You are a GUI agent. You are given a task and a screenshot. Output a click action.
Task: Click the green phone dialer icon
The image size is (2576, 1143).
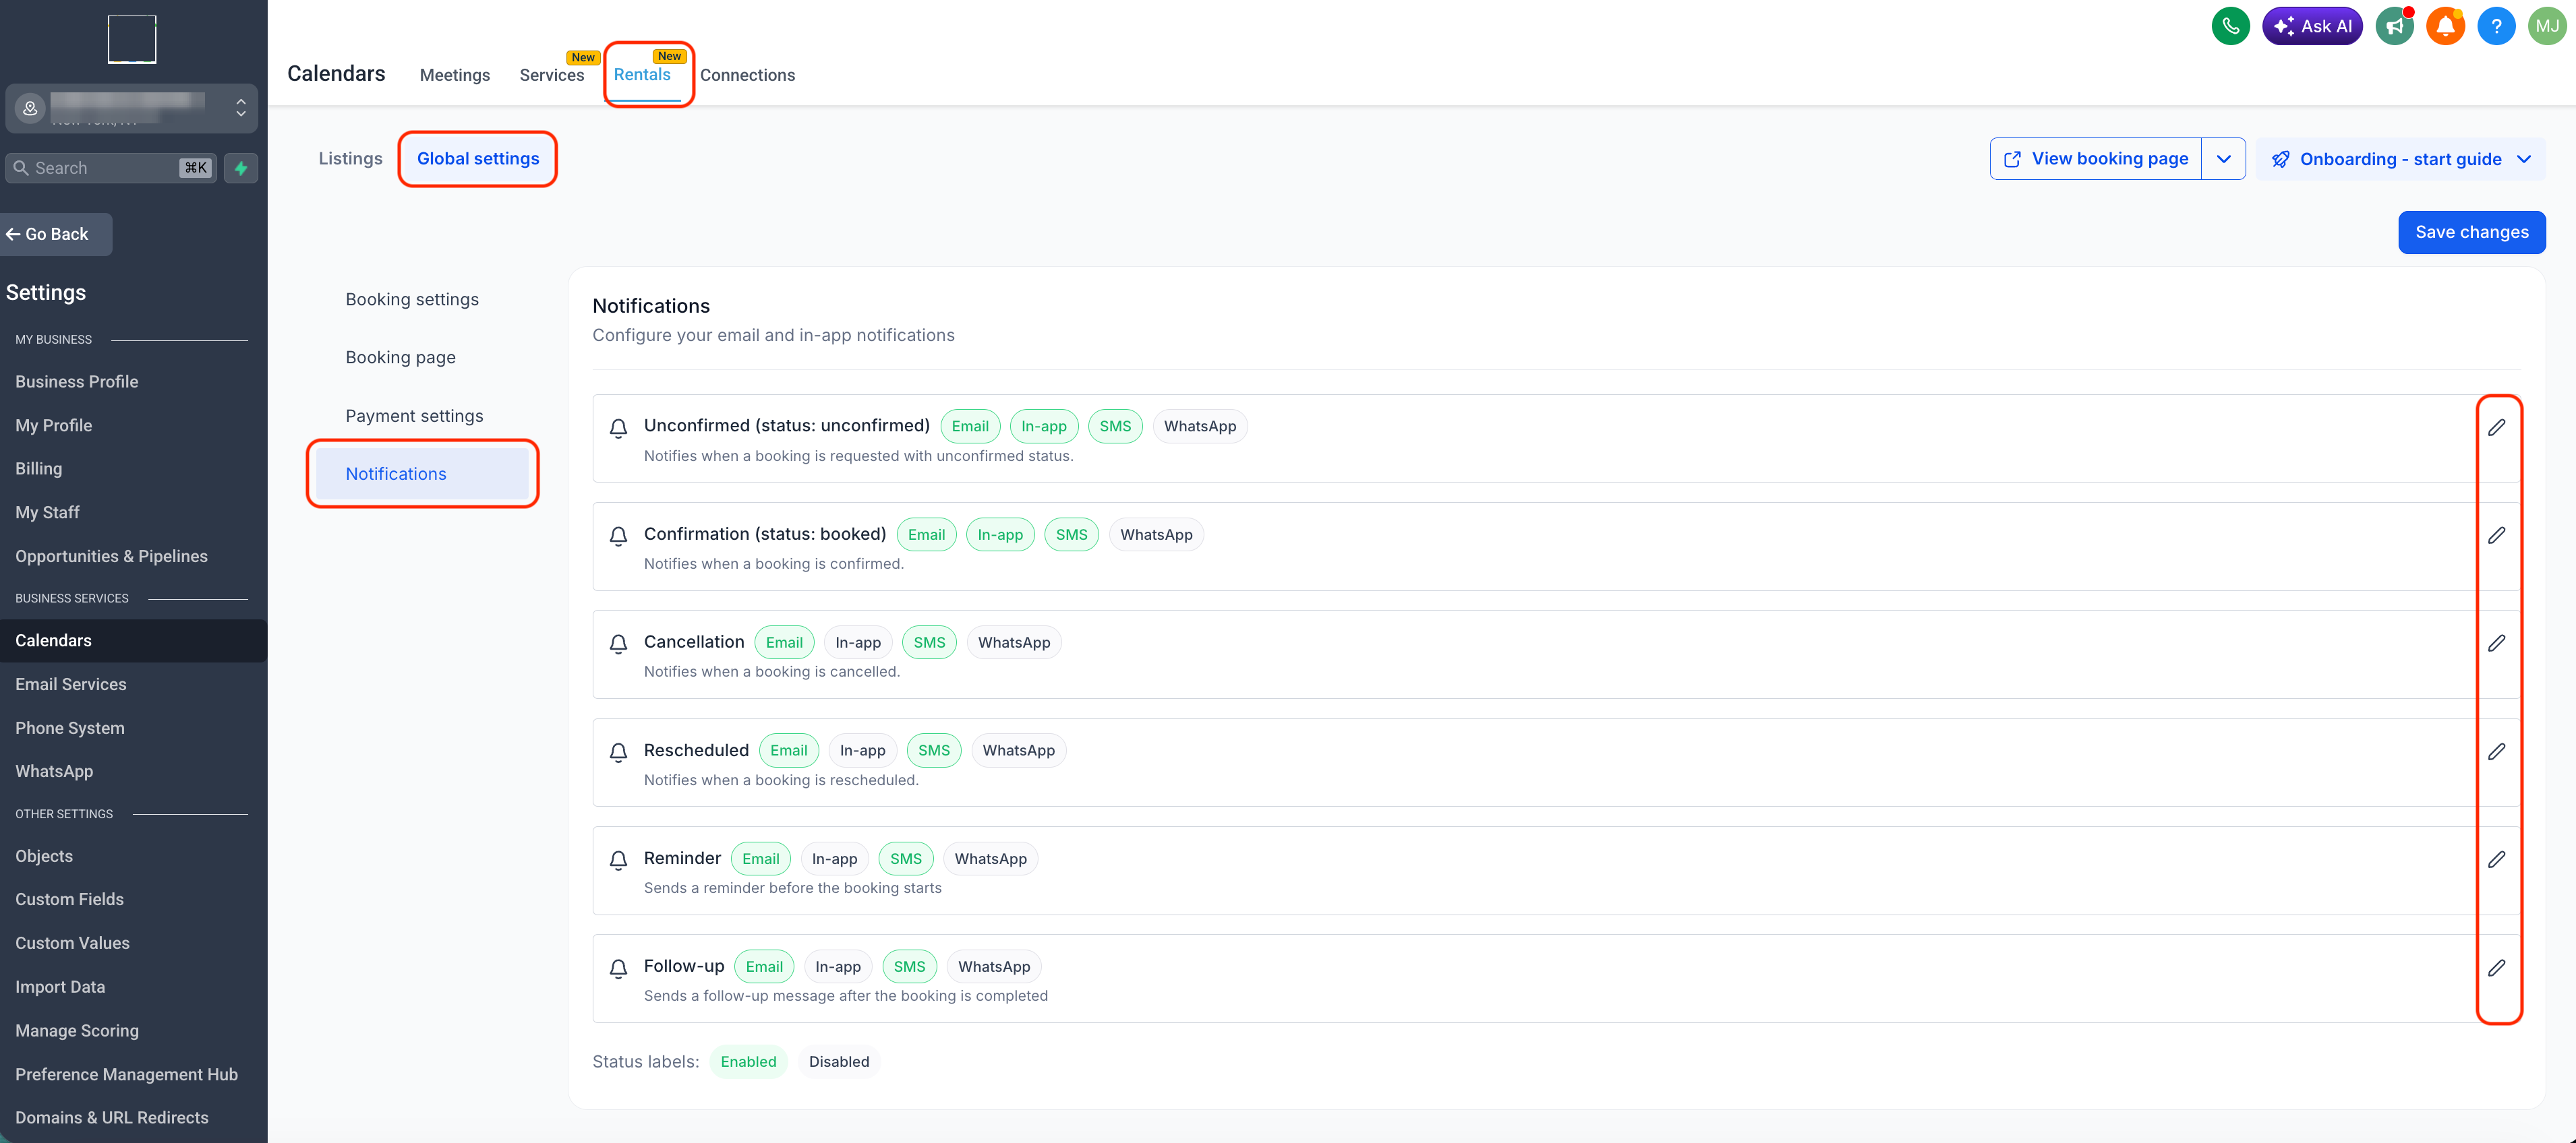click(x=2230, y=26)
